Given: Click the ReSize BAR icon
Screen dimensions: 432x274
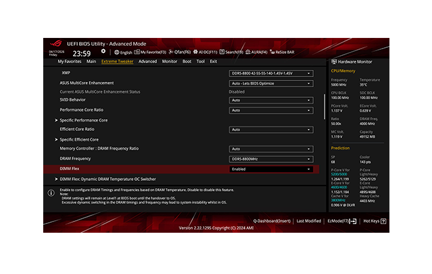Looking at the screenshot, I should 272,52.
